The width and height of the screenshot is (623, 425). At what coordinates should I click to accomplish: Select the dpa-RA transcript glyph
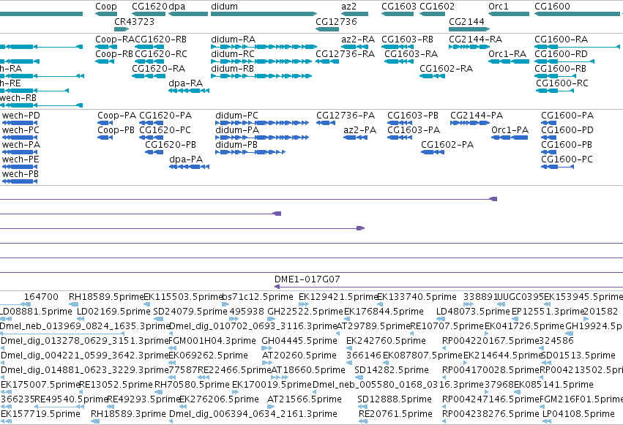(x=189, y=91)
